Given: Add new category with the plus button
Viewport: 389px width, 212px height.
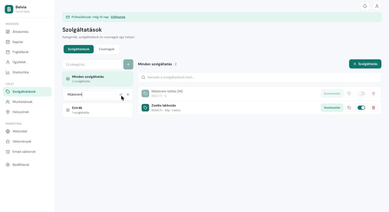Looking at the screenshot, I should 128,64.
